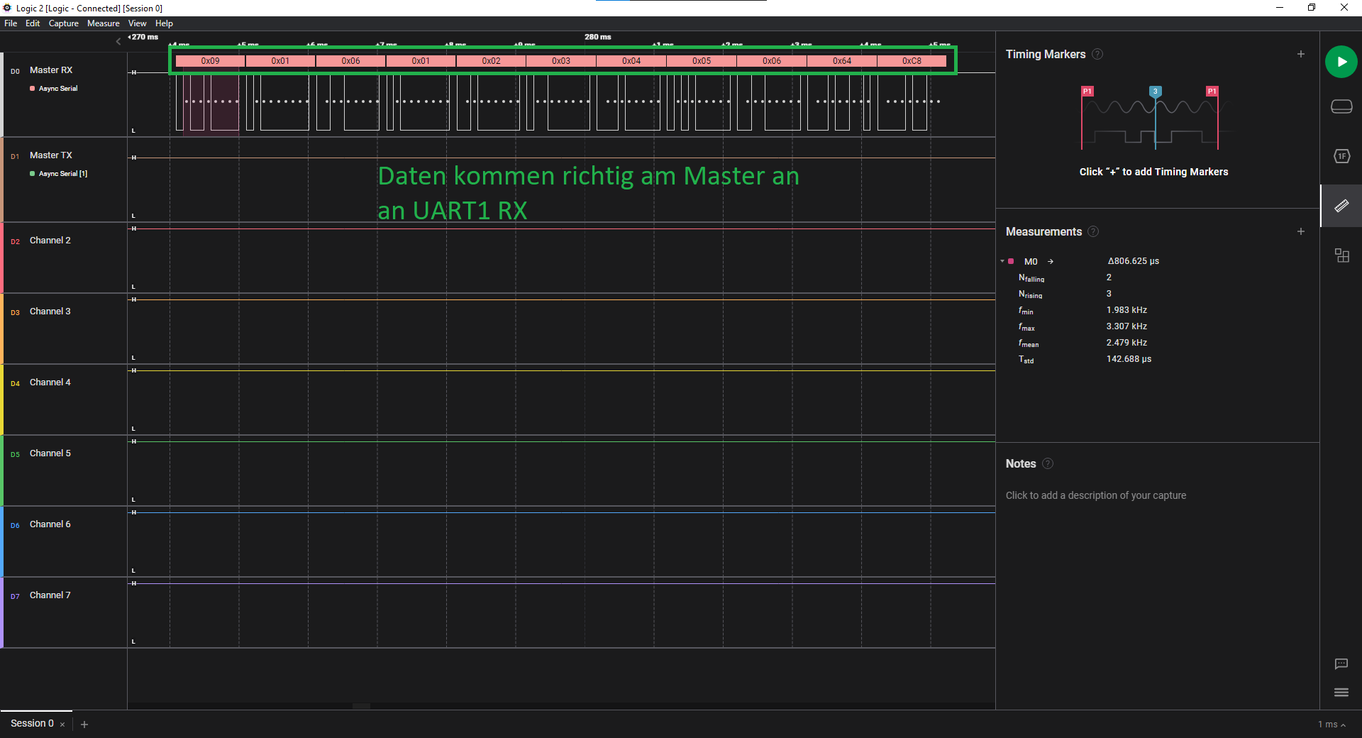This screenshot has height=738, width=1362.
Task: Open the Edit menu
Action: pyautogui.click(x=33, y=23)
